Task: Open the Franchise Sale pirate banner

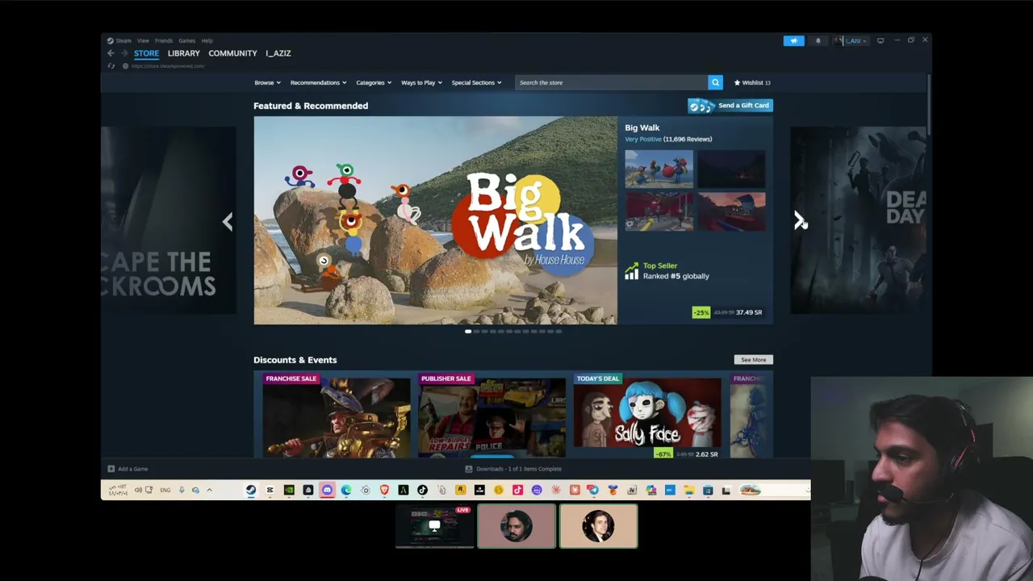Action: pos(337,415)
